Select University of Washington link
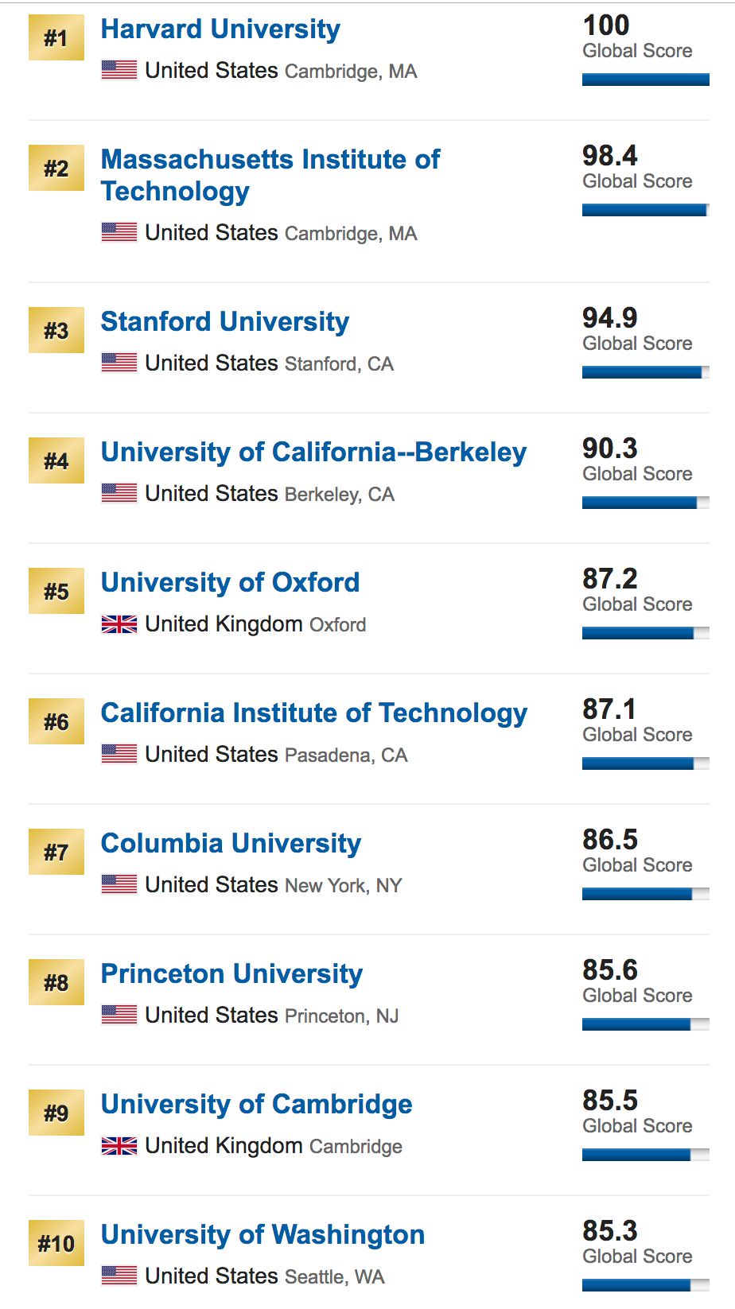The image size is (735, 1309). tap(262, 1235)
